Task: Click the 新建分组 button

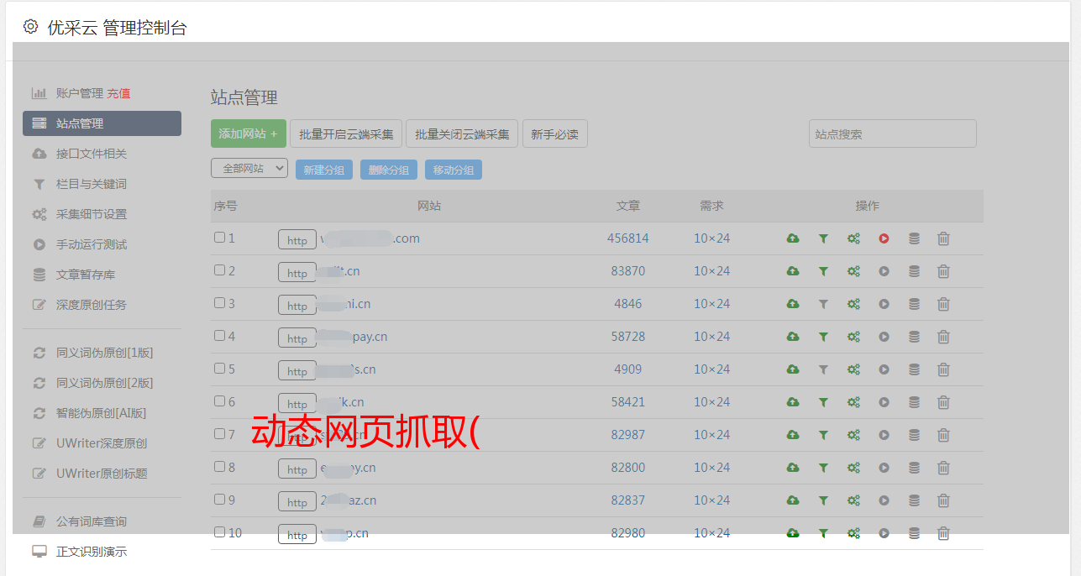Action: (x=323, y=170)
